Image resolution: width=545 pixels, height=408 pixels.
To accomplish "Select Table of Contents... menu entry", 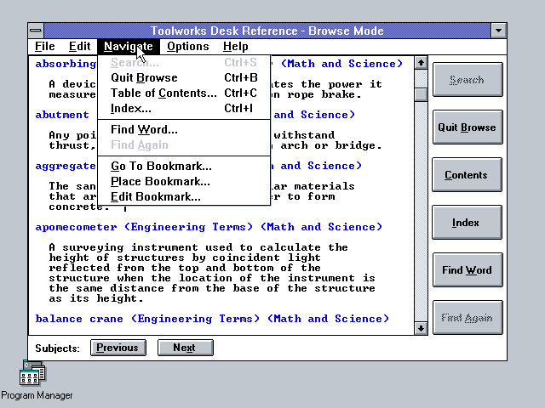I will (184, 93).
